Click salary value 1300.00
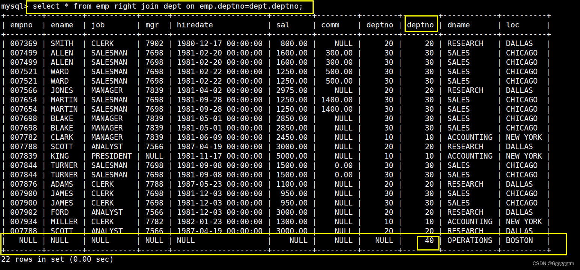Image resolution: width=580 pixels, height=270 pixels. pos(292,222)
